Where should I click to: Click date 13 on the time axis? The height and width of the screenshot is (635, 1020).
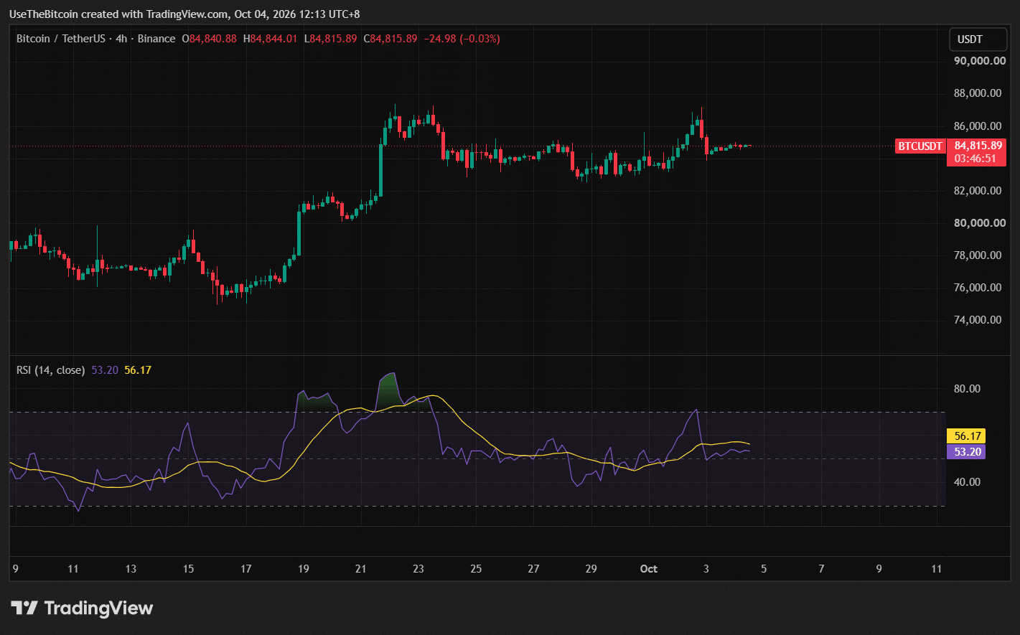131,569
